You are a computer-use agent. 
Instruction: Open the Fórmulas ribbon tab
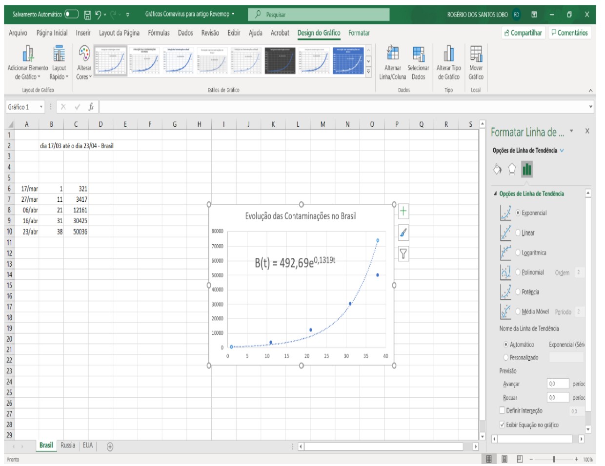click(x=159, y=33)
